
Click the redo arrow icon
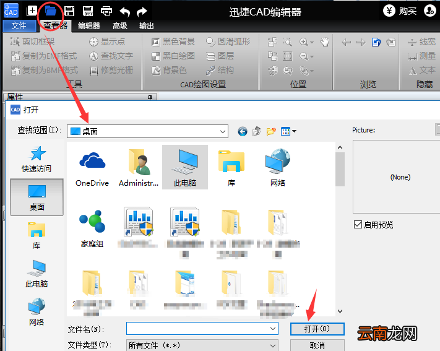coord(142,12)
